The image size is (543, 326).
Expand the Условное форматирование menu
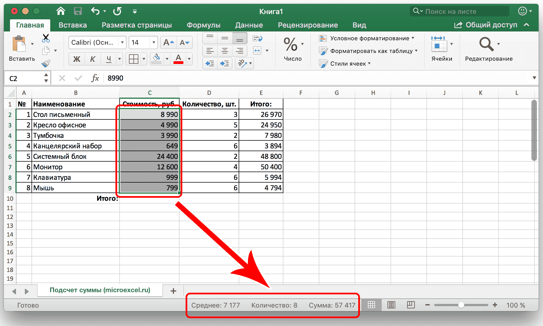(370, 38)
